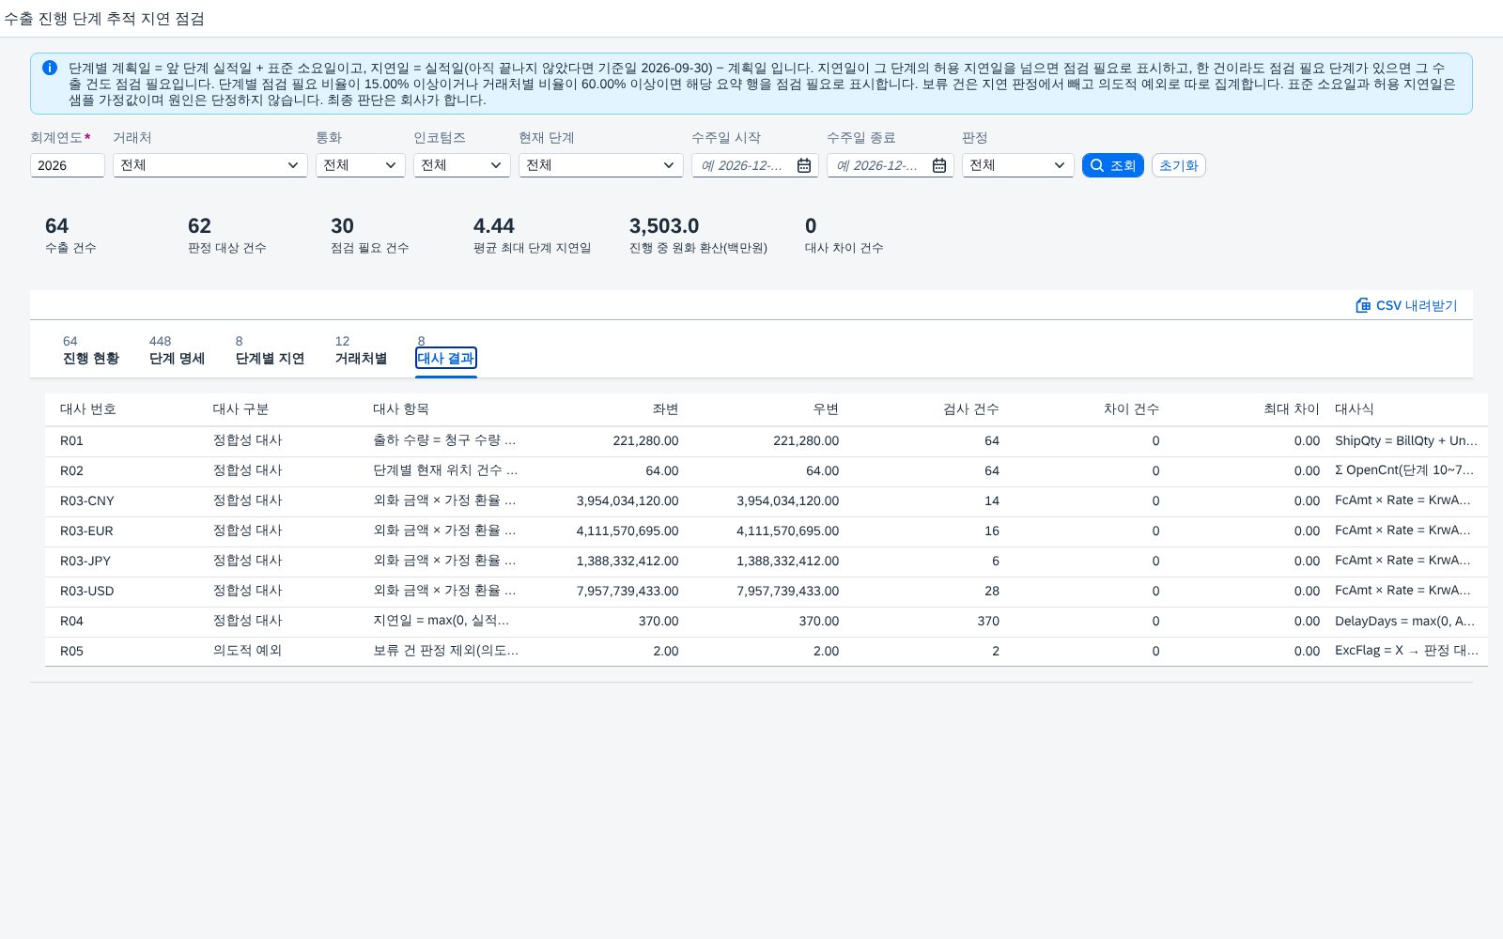Click 7,957,739,433.00 in the 좌변 column
This screenshot has width=1503, height=939.
click(628, 591)
